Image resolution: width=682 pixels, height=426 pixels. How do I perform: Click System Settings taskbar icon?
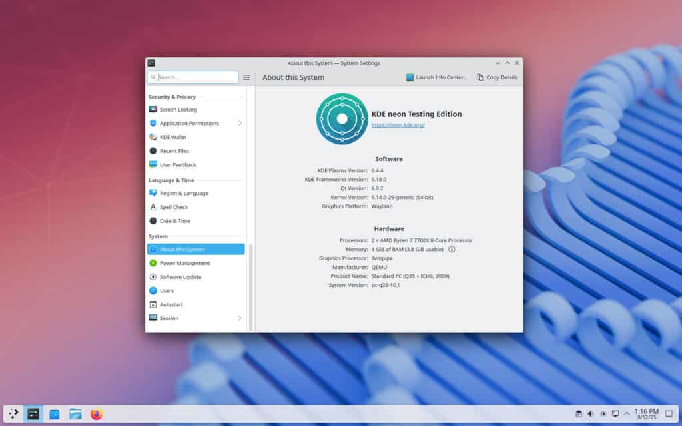[33, 414]
